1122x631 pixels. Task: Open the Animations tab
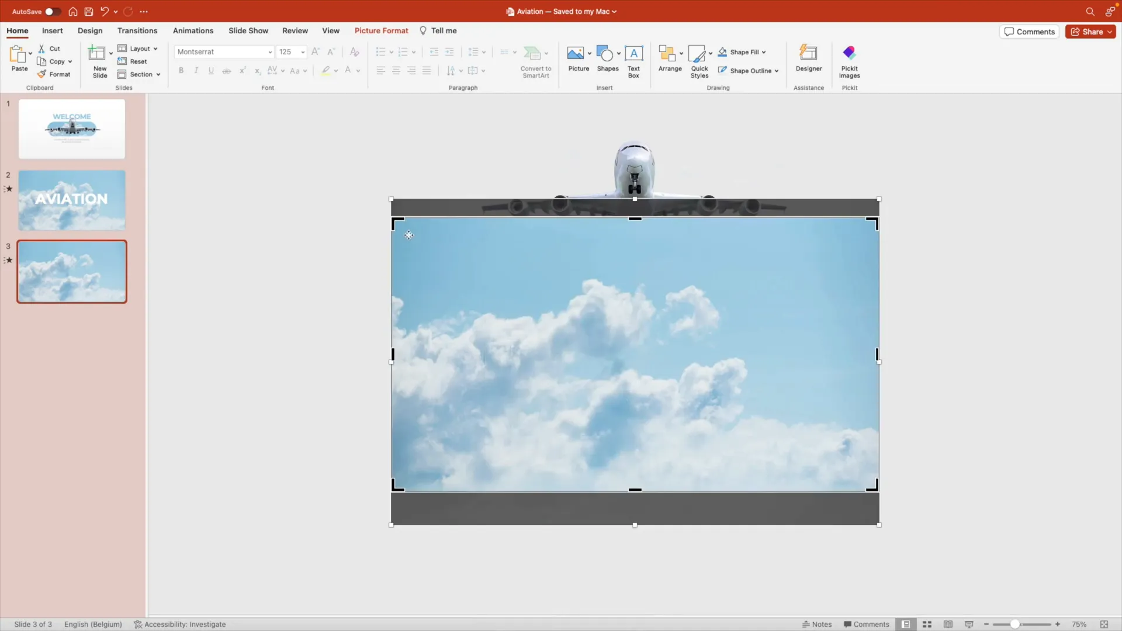point(193,30)
